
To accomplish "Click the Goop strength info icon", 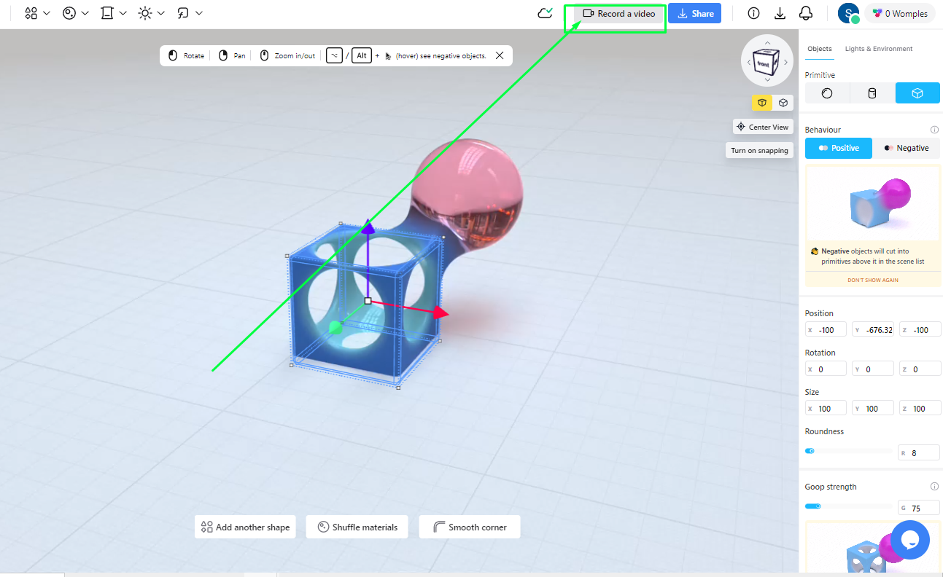I will [934, 487].
